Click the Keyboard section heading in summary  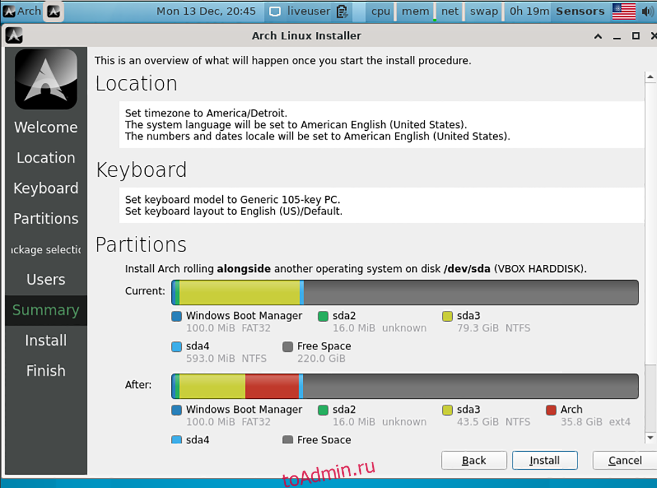click(x=141, y=170)
